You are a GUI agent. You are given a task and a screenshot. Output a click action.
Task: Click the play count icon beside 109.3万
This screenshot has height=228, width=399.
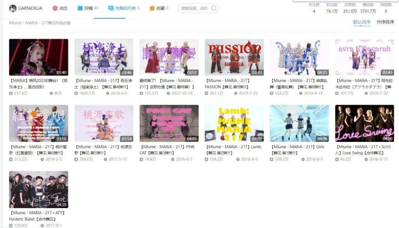point(272,159)
